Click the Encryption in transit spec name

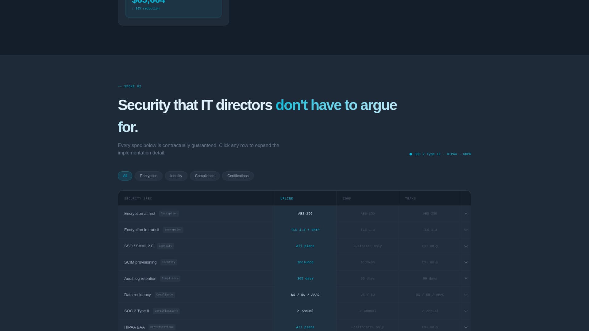(x=141, y=230)
